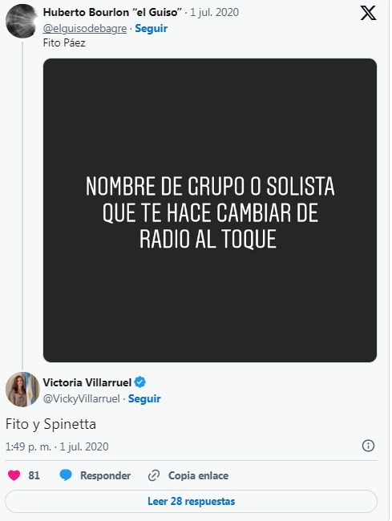The width and height of the screenshot is (392, 521).
Task: Click the X logo icon
Action: point(368,13)
